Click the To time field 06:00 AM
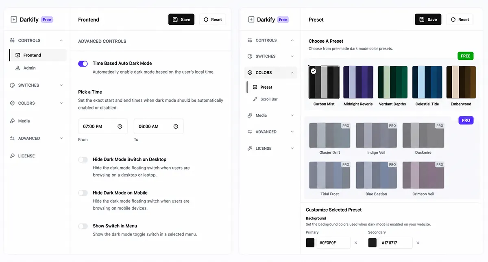The image size is (488, 262). [x=159, y=127]
